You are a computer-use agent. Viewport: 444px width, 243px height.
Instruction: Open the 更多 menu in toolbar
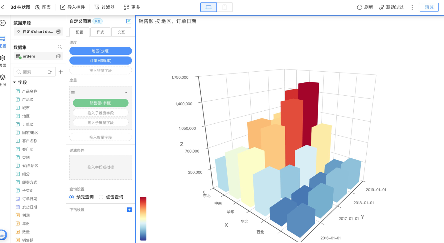tap(132, 7)
